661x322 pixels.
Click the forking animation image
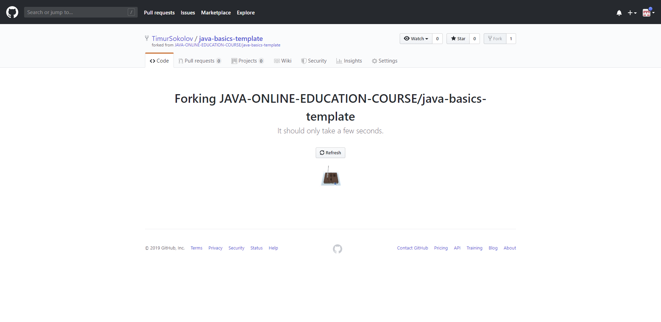pyautogui.click(x=330, y=176)
